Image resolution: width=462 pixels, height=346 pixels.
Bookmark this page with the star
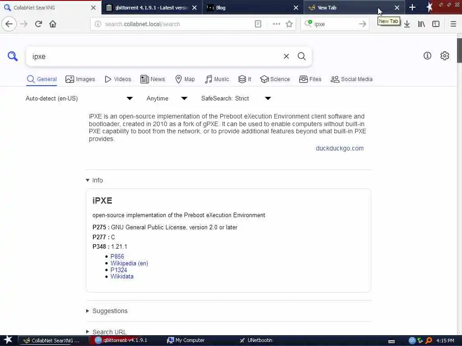289,24
